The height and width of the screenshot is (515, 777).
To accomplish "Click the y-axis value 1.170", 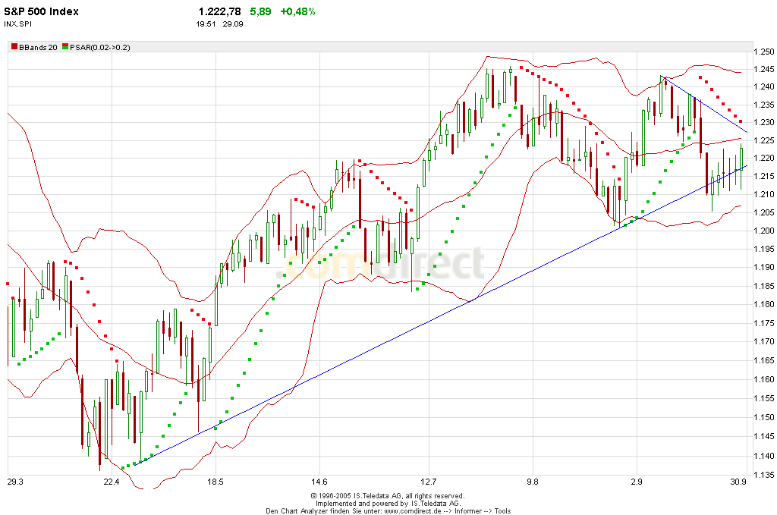I will click(x=763, y=341).
